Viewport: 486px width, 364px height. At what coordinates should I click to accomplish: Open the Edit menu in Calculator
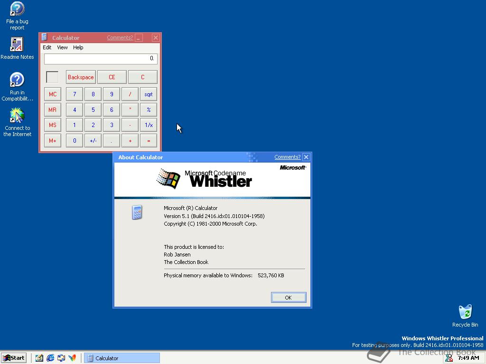point(47,47)
